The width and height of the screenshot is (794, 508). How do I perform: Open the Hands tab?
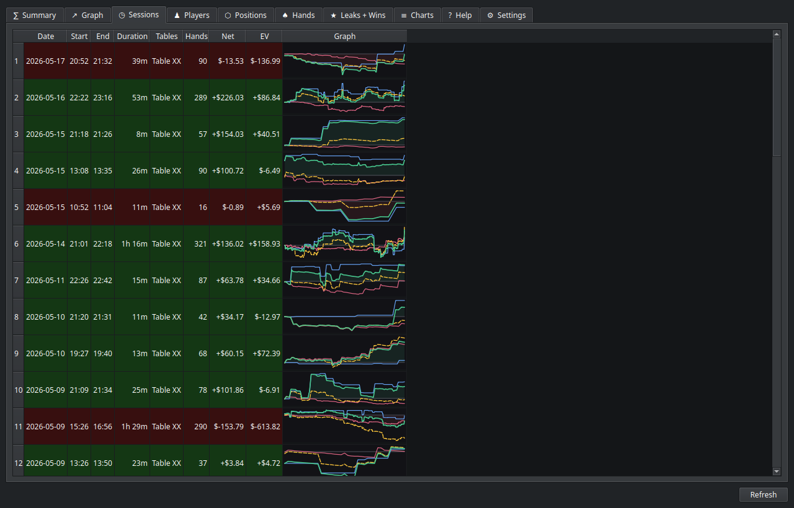pos(298,15)
